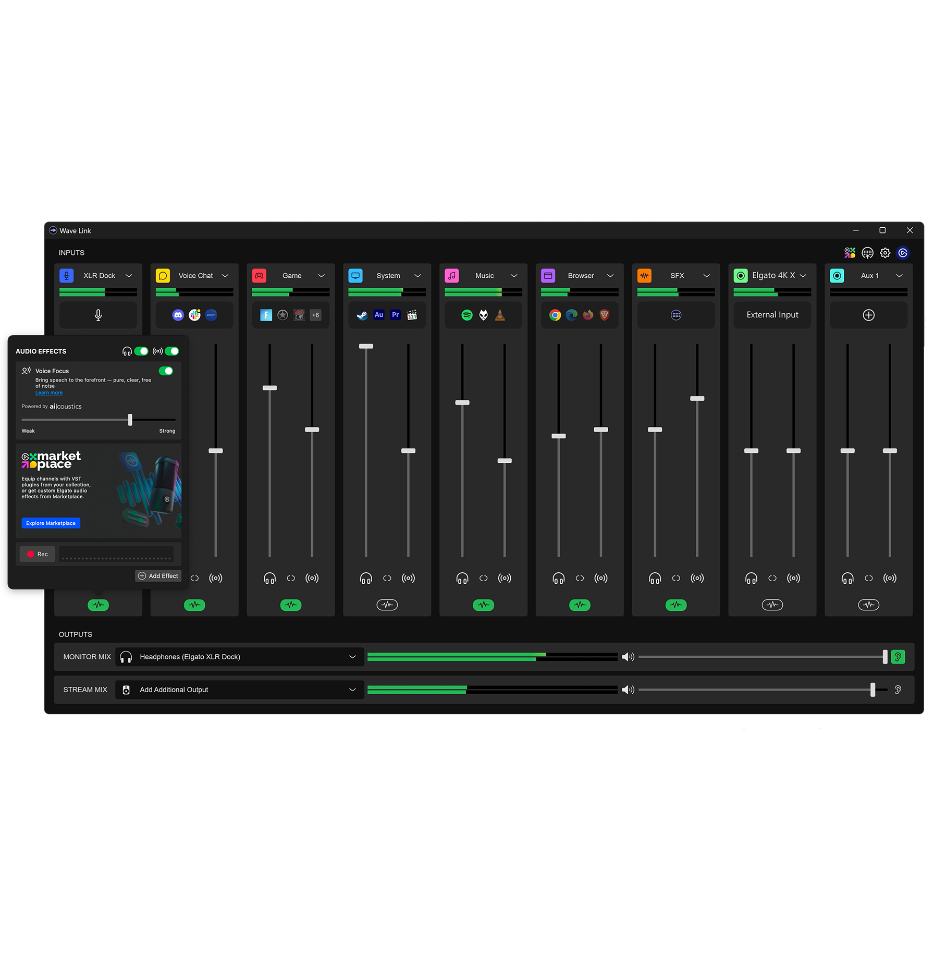Click the Steam icon in System channel
This screenshot has height=959, width=934.
tap(362, 315)
